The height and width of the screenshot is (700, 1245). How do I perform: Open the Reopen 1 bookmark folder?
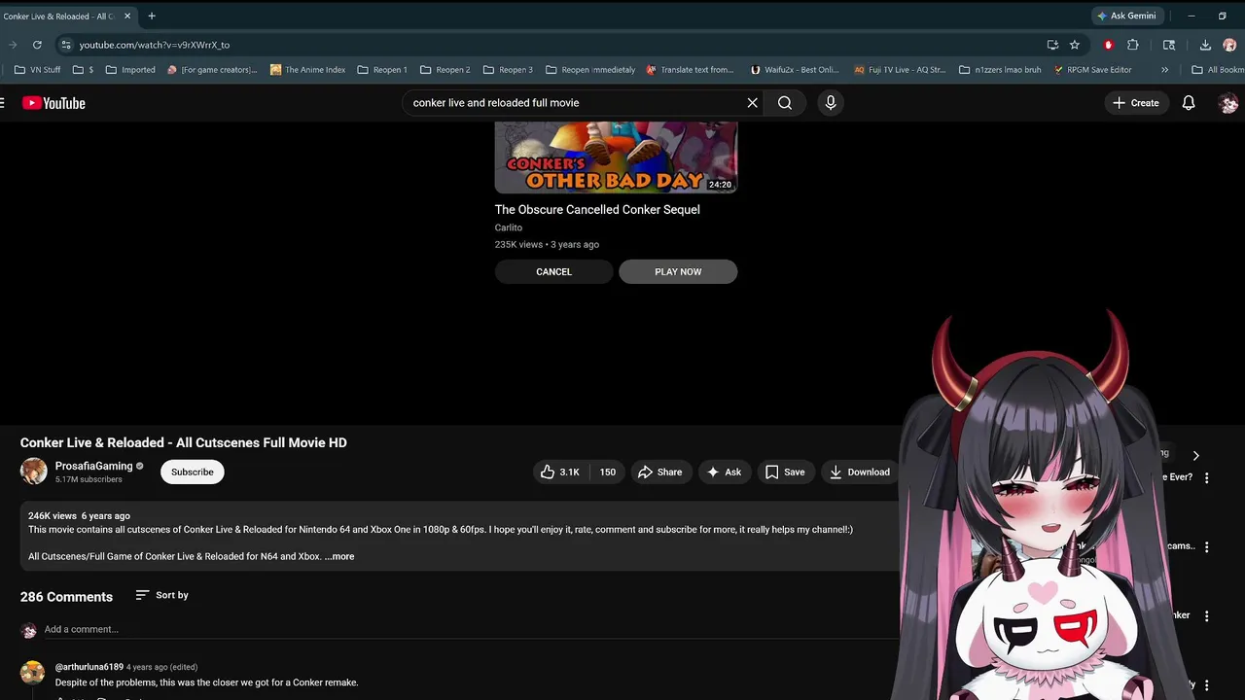tap(382, 70)
